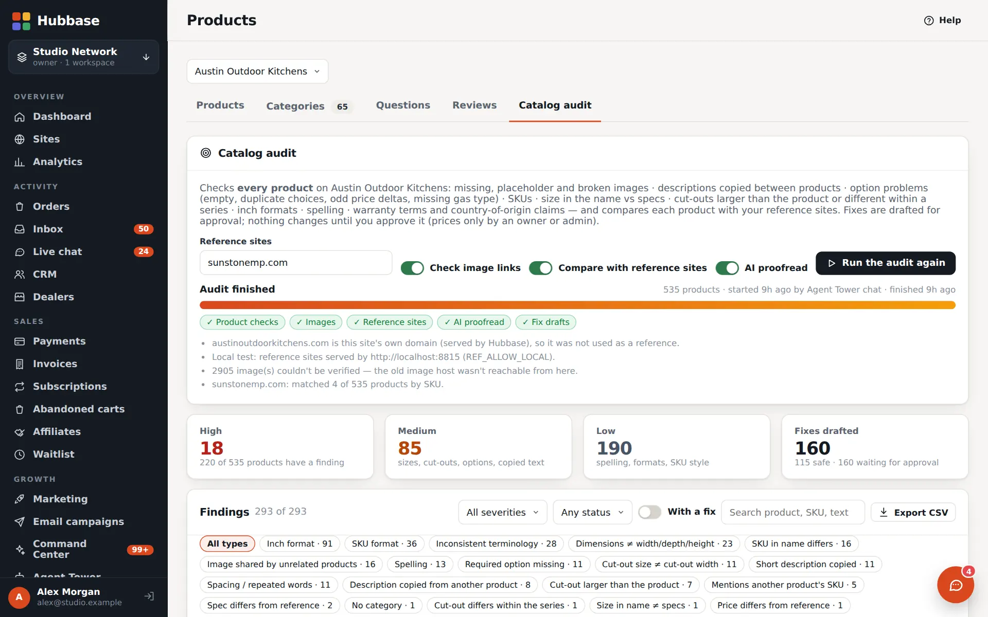Open Help link in header
Viewport: 988px width, 617px height.
[x=943, y=21]
